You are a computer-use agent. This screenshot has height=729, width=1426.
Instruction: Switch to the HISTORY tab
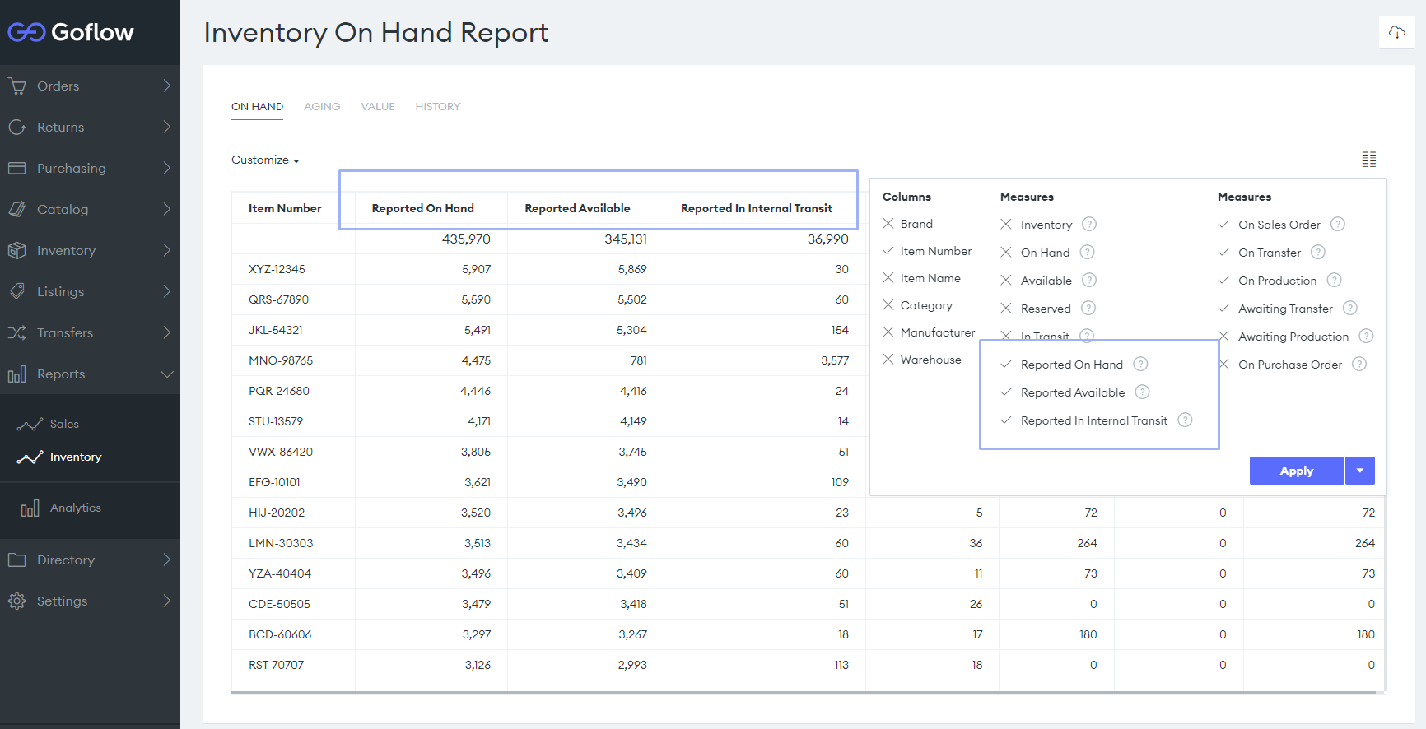pos(438,106)
